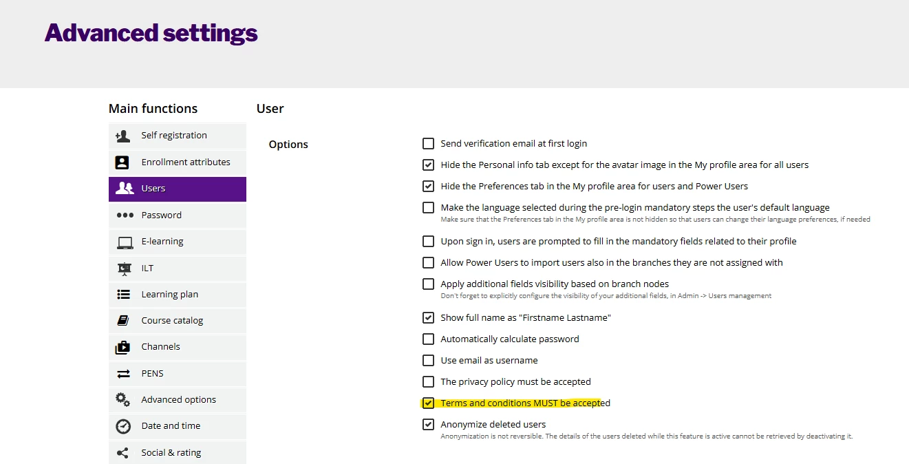Click the Learning plan list icon
Image resolution: width=909 pixels, height=464 pixels.
point(124,295)
